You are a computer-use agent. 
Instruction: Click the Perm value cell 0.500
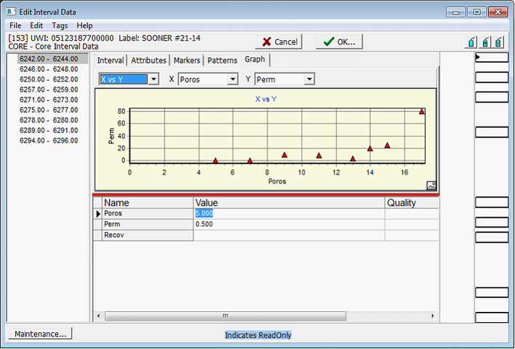288,225
